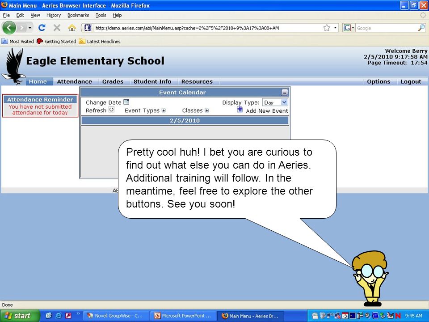
Task: Click the Stop loading X icon
Action: [57, 28]
